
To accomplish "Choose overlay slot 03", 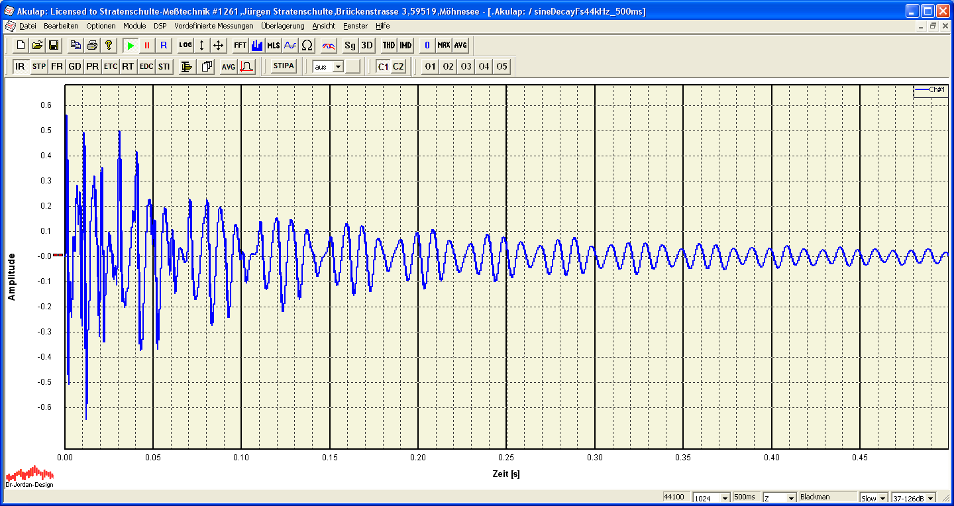I will click(x=466, y=67).
